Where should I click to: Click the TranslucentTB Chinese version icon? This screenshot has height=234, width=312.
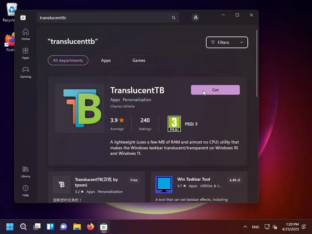pyautogui.click(x=62, y=185)
